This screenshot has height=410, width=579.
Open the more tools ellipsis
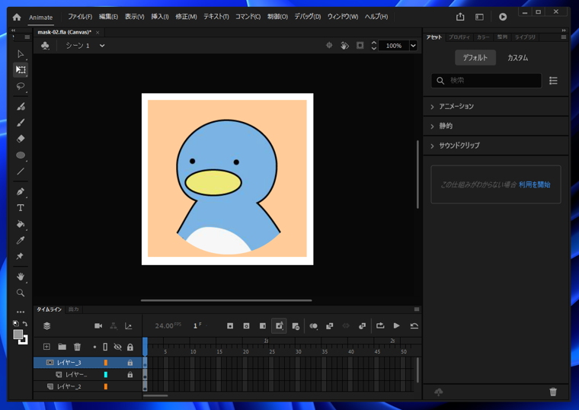[21, 312]
